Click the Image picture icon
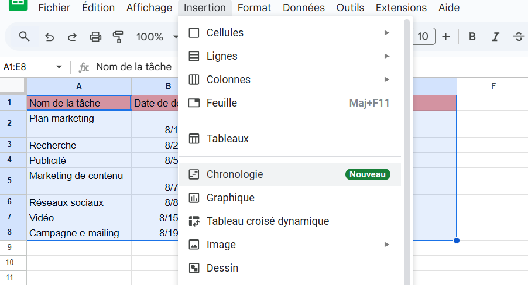Image resolution: width=528 pixels, height=285 pixels. click(194, 245)
